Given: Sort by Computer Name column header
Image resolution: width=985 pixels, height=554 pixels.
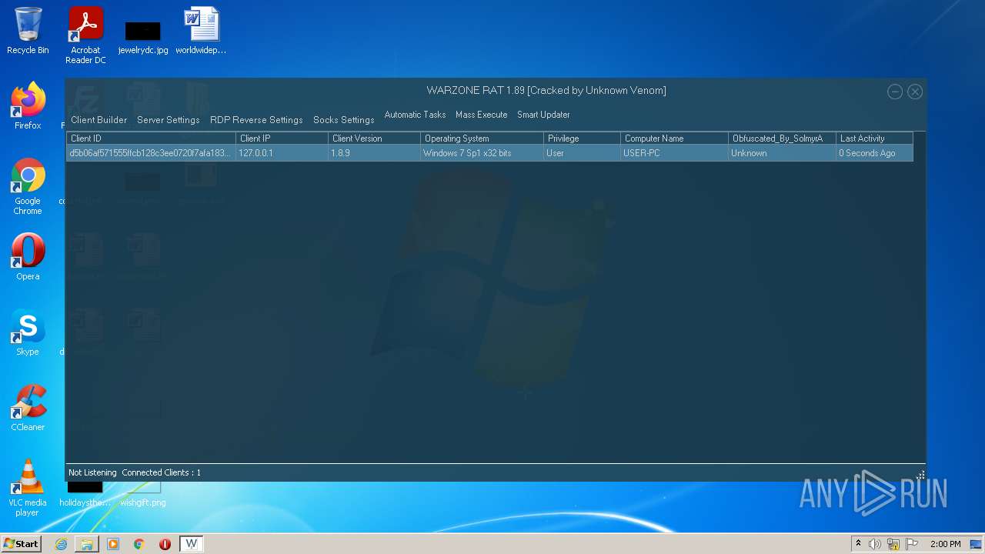Looking at the screenshot, I should tap(674, 138).
